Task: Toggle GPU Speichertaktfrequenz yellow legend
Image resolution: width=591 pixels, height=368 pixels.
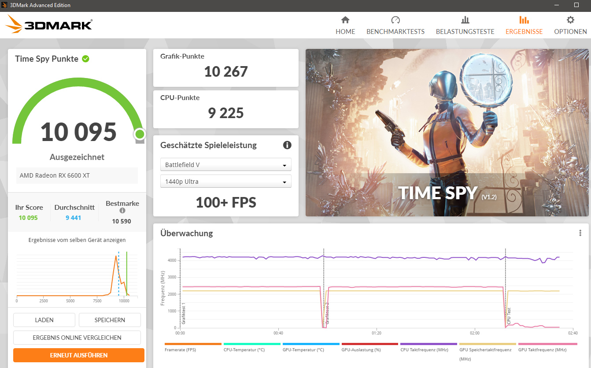Action: (x=488, y=351)
